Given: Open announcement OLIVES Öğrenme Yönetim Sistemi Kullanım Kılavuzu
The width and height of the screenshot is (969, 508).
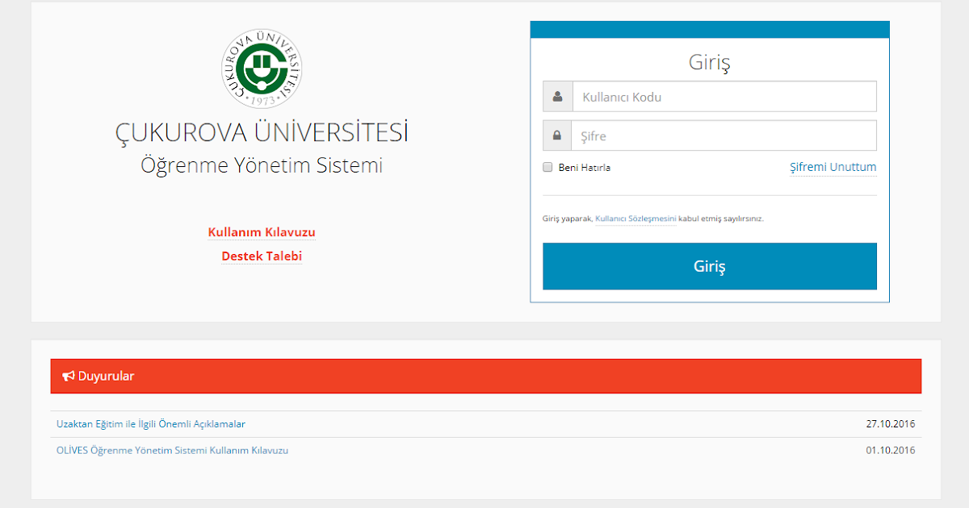Looking at the screenshot, I should 172,451.
